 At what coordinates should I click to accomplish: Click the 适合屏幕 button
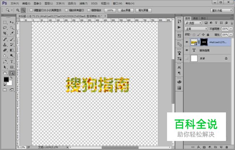125,10
